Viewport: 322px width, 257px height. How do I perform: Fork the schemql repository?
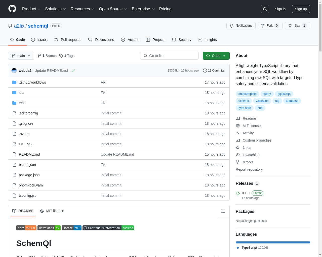click(x=270, y=26)
